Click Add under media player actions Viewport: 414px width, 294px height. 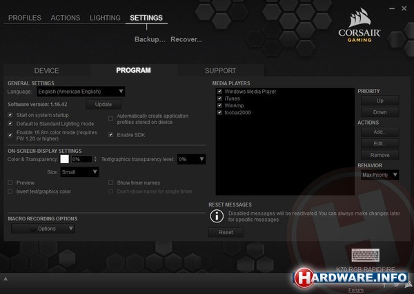(379, 132)
